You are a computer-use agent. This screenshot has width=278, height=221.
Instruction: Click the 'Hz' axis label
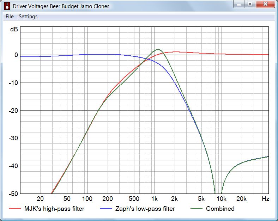click(265, 199)
